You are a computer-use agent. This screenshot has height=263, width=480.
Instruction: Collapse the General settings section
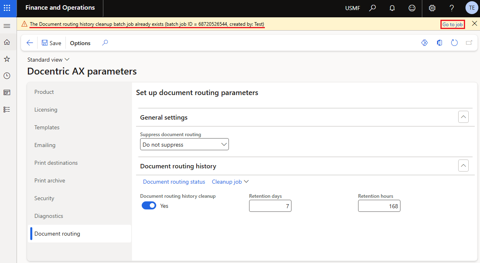point(463,117)
